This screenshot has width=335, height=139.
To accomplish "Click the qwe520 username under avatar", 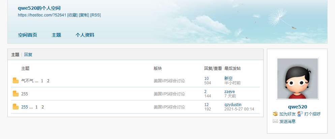I will coord(297,107).
